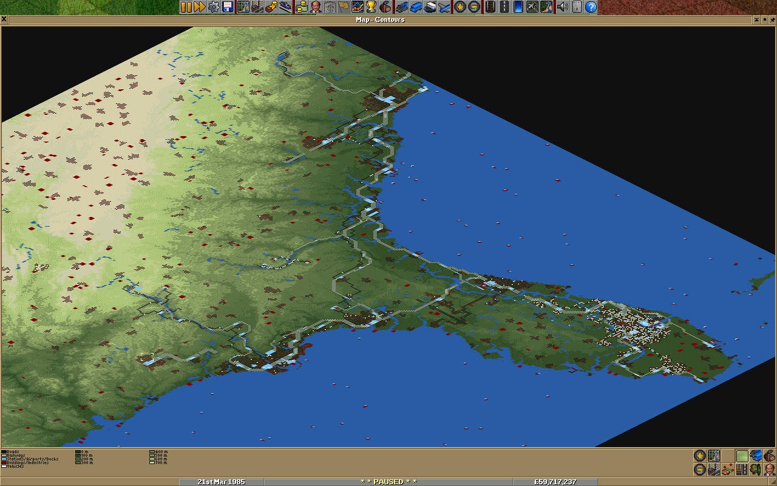Click the '700 m' height swatch

(x=152, y=463)
